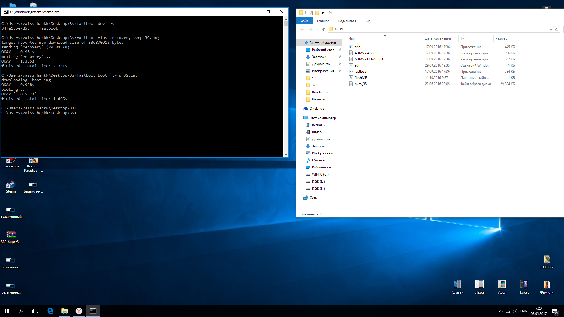Open Microsoft Edge from the taskbar
The image size is (564, 317).
[x=50, y=311]
